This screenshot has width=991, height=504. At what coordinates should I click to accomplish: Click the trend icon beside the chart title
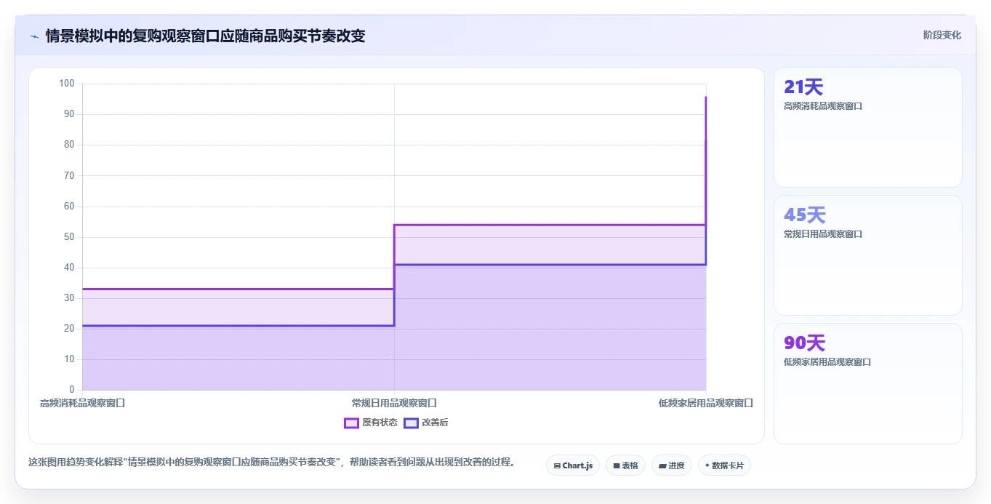tap(34, 36)
